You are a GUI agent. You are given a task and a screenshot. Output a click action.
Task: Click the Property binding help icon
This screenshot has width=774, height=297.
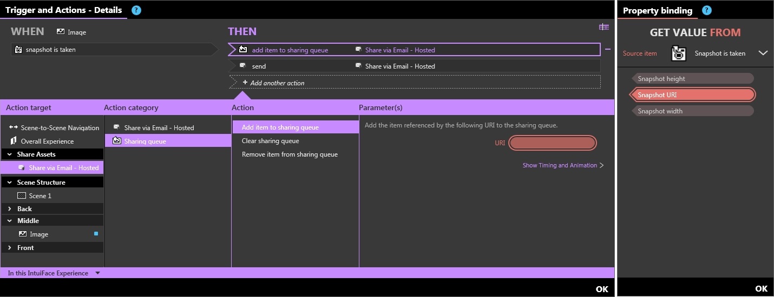tap(707, 10)
